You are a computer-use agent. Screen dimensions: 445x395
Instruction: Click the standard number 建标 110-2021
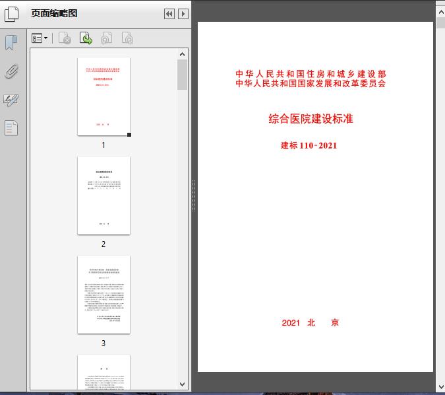(309, 145)
